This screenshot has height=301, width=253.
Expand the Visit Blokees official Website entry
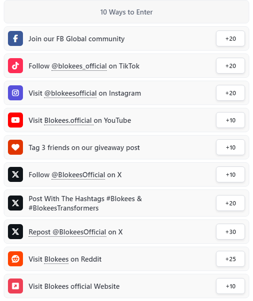[x=126, y=286]
